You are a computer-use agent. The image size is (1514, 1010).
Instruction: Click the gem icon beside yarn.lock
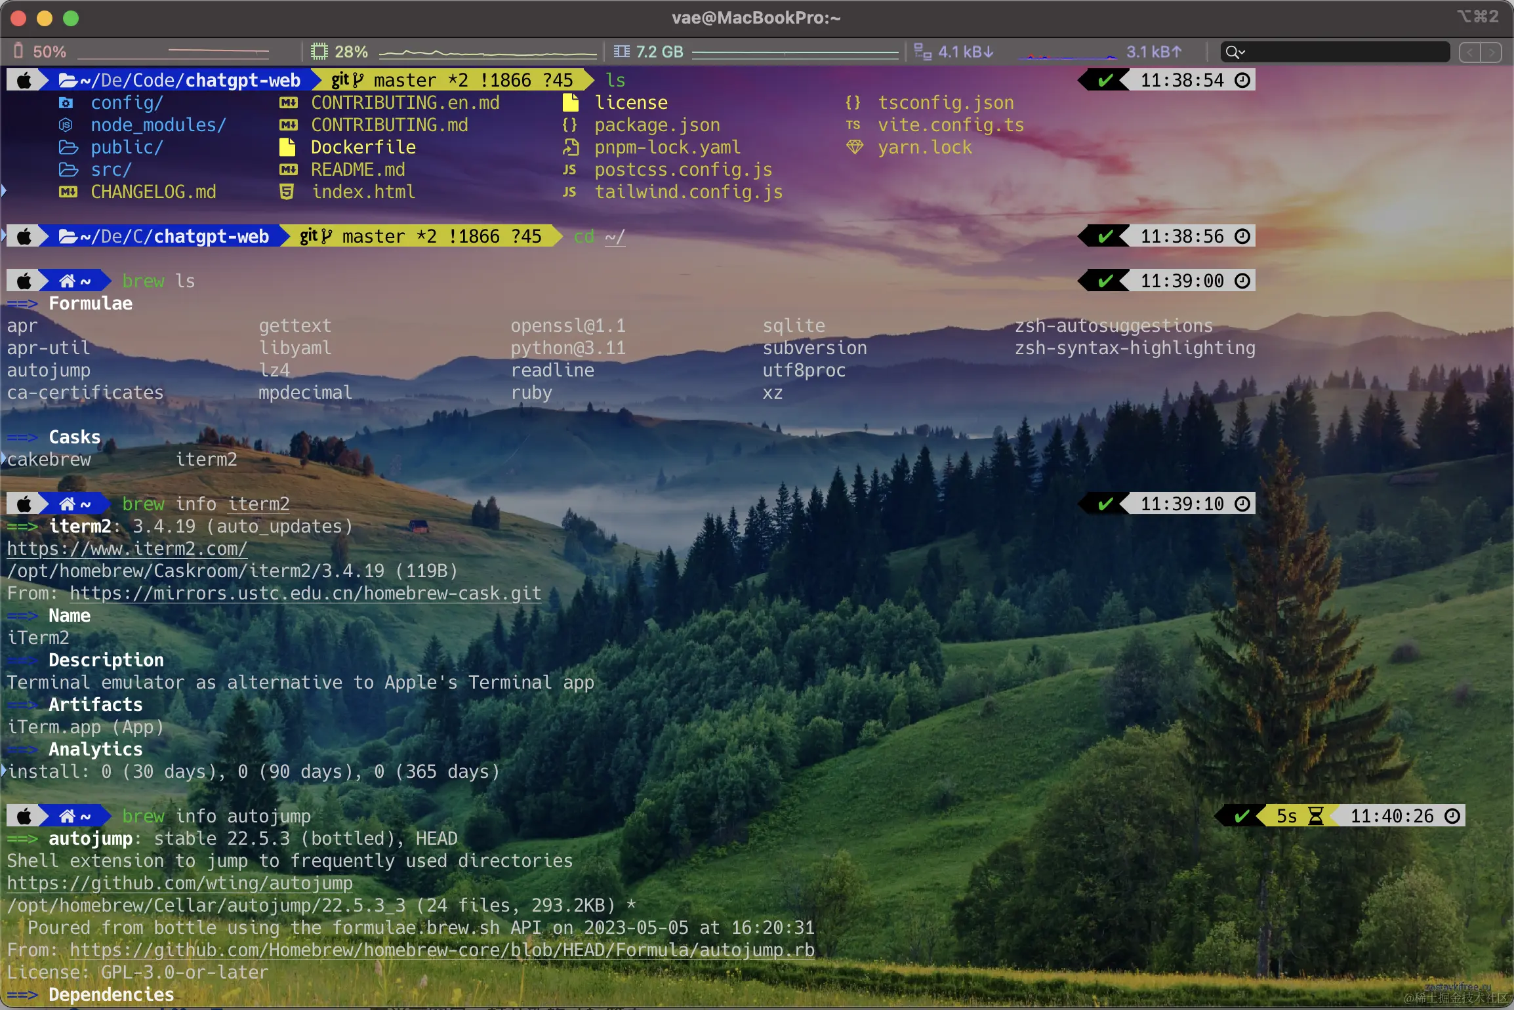(x=854, y=147)
